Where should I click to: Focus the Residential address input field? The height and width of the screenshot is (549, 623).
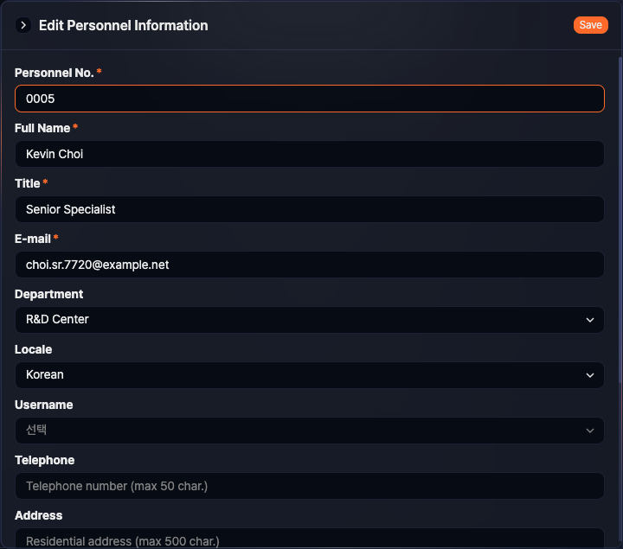click(x=309, y=539)
